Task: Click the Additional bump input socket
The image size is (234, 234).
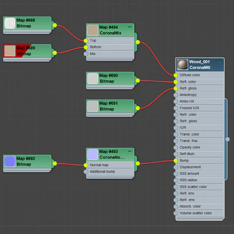Action: click(x=86, y=172)
